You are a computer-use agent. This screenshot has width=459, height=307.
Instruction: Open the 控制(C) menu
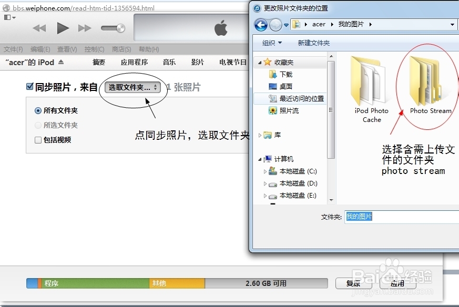click(x=94, y=49)
